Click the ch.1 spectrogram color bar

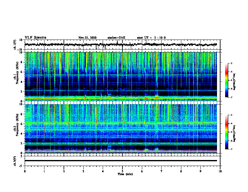(x=226, y=80)
